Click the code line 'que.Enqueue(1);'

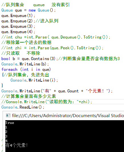coord(18,16)
